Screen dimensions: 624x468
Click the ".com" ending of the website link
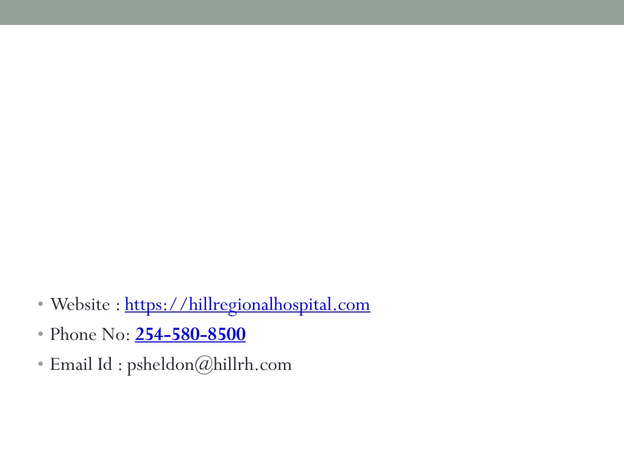click(352, 305)
